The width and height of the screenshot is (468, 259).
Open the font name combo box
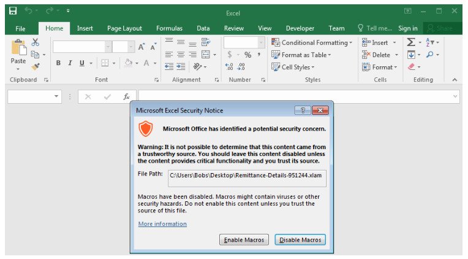(82, 47)
